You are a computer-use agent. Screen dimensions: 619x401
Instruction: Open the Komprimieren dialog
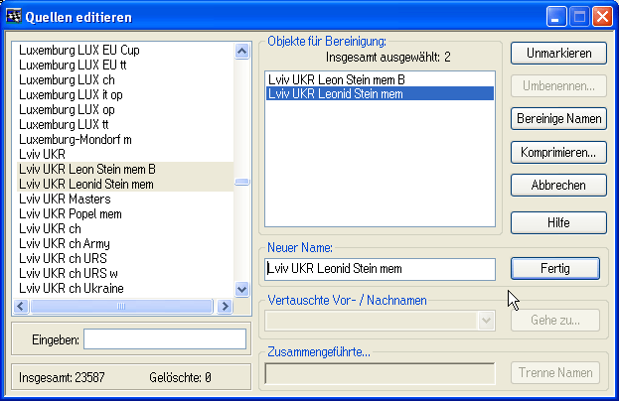coord(558,152)
